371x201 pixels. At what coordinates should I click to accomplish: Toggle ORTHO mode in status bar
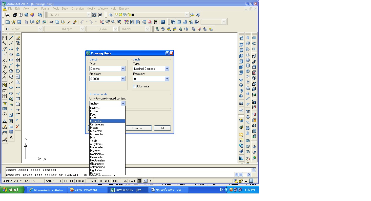tap(69, 181)
